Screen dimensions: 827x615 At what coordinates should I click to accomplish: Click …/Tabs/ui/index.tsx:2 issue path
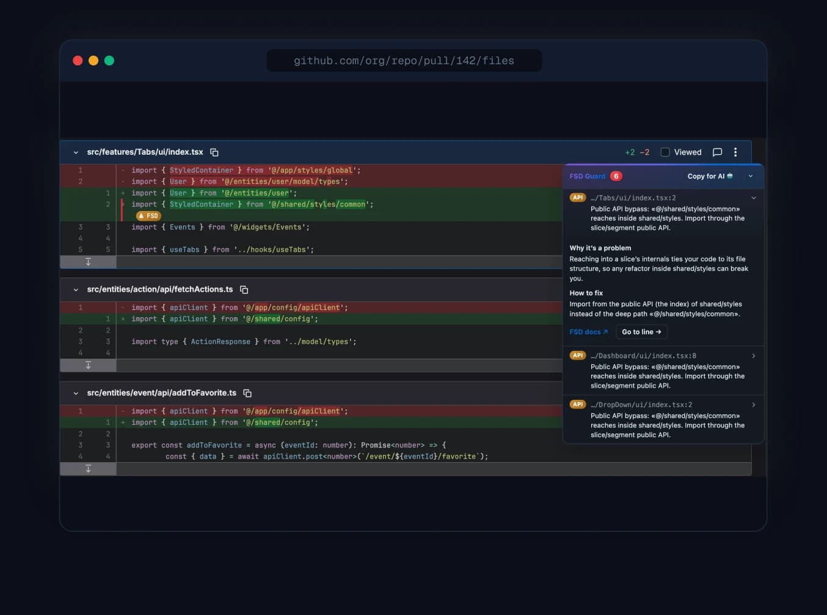coord(633,198)
